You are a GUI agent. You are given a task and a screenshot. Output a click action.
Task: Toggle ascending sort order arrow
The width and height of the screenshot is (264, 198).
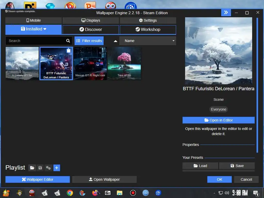(x=115, y=41)
